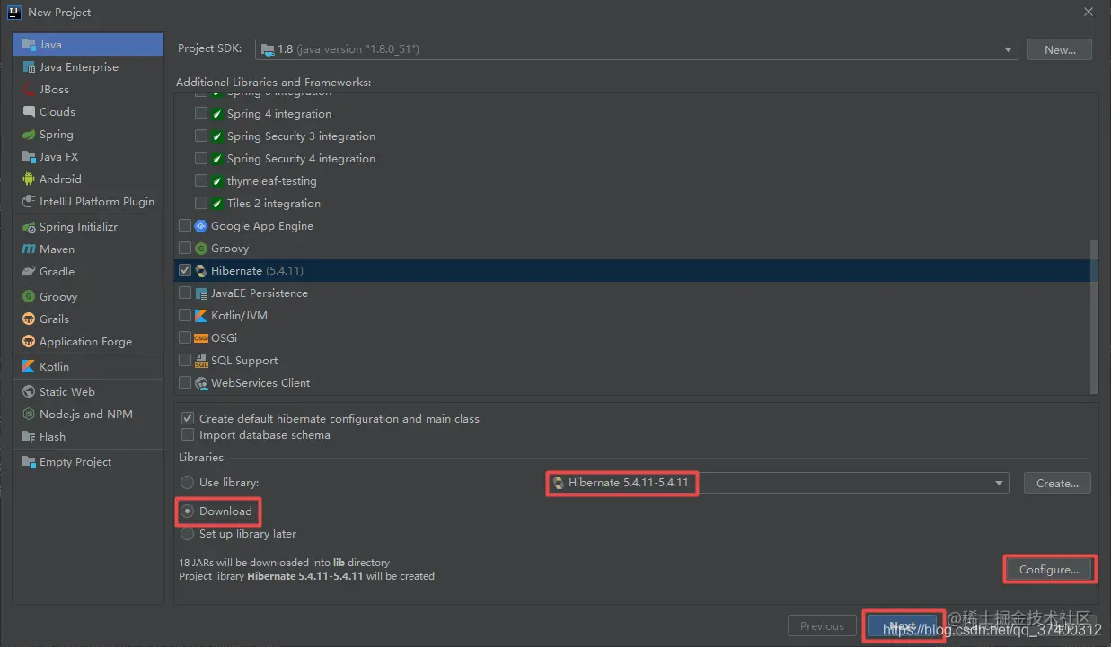Select the Static Web globe icon
The height and width of the screenshot is (647, 1111).
29,391
